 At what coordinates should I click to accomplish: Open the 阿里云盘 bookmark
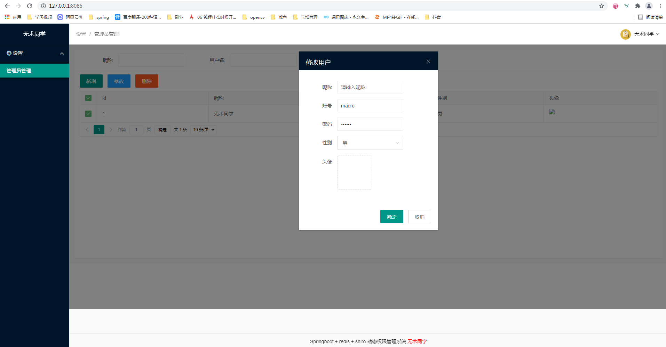click(x=70, y=17)
